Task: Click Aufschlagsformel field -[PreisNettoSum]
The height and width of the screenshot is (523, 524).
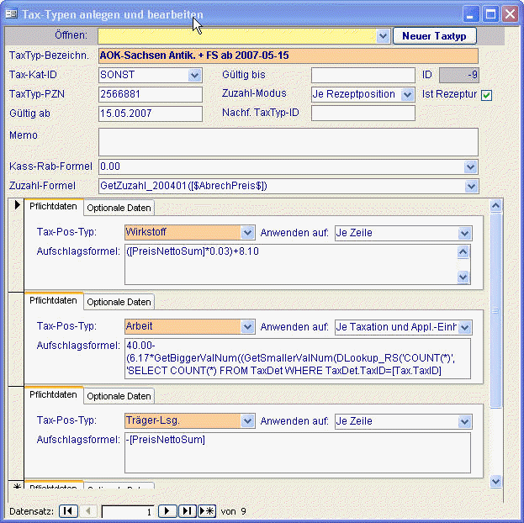Action: click(x=298, y=453)
